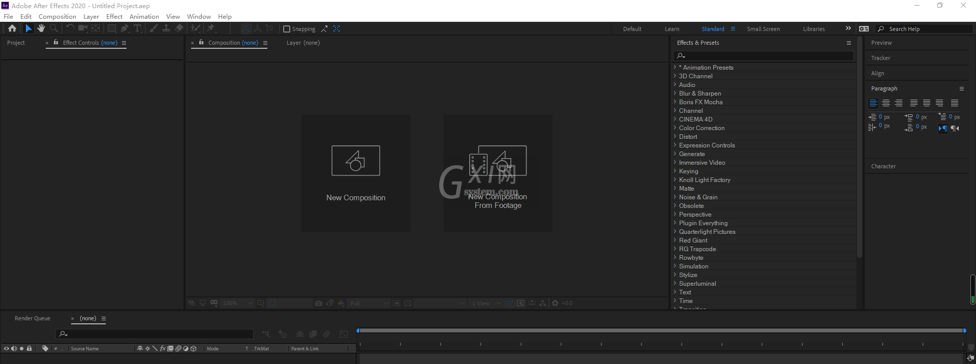Toggle justify all lines in Paragraph panel
976x364 pixels.
955,103
